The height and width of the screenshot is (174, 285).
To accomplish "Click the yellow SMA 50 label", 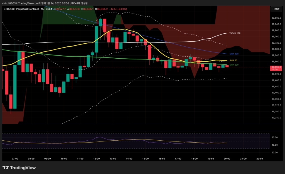I will [x=233, y=60].
